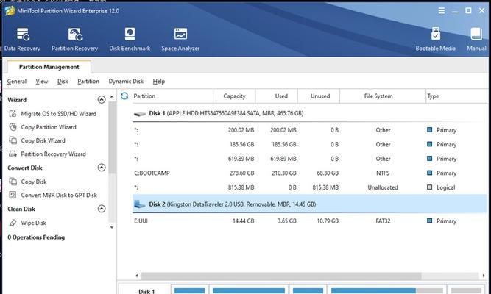Click the Copy Disk Wizard icon
Screen dimensions: 491x294
13,140
